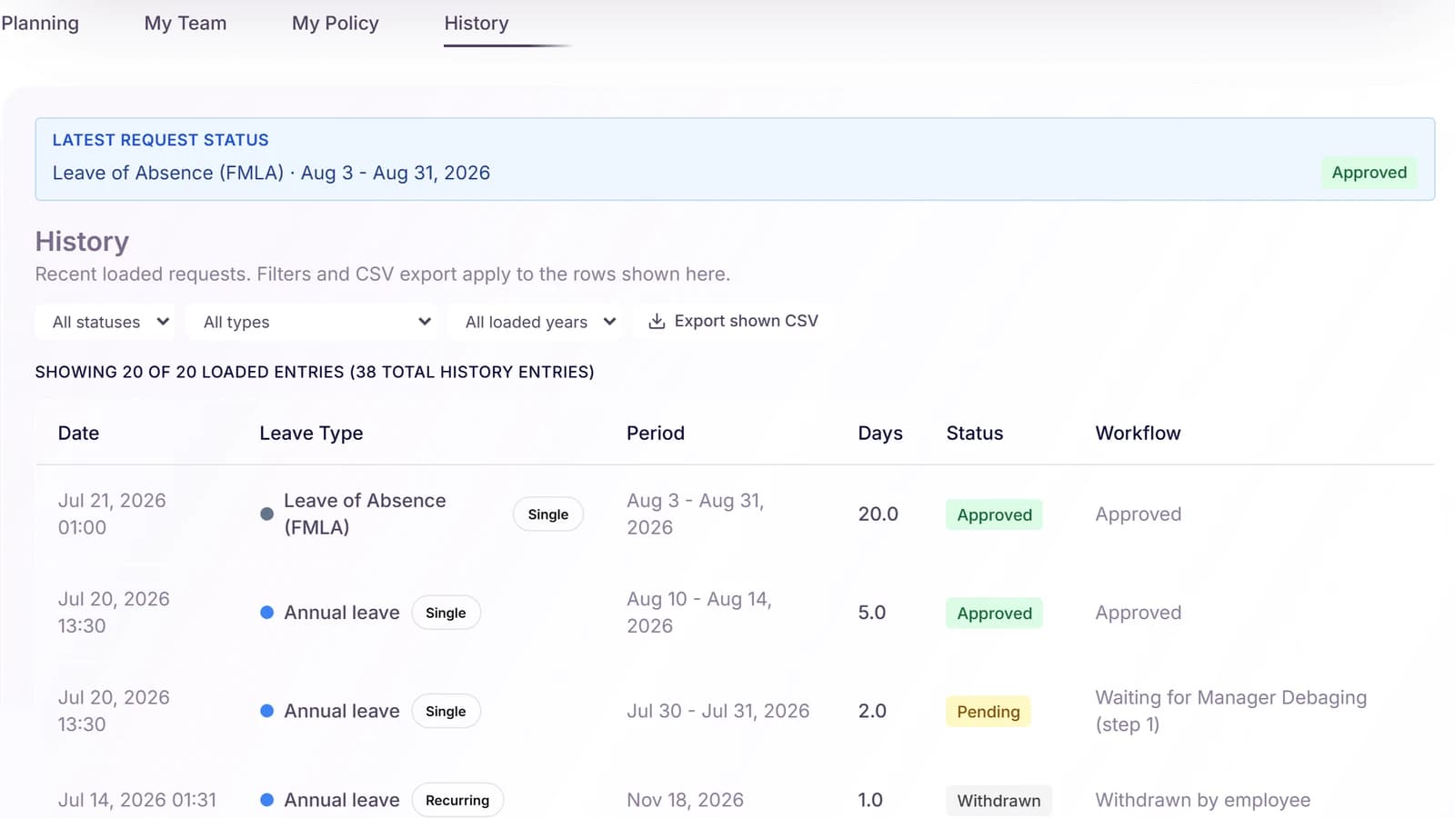
Task: Click the Nov 18, 2026 period
Action: pyautogui.click(x=685, y=800)
